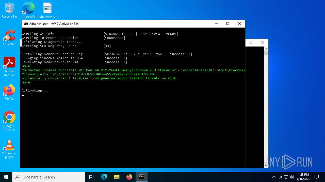
Task: Click the taskbar search box
Action: 49,177
